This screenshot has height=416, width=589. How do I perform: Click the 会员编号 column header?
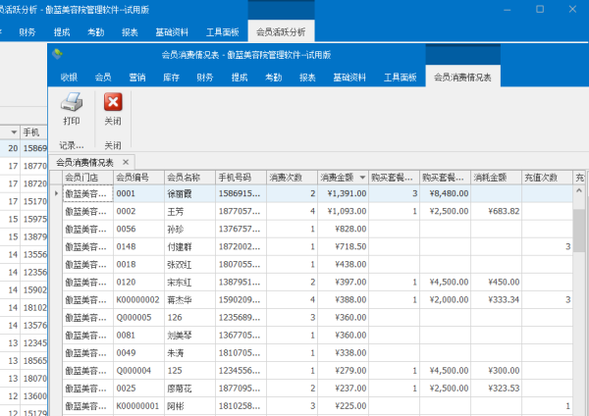pyautogui.click(x=133, y=178)
